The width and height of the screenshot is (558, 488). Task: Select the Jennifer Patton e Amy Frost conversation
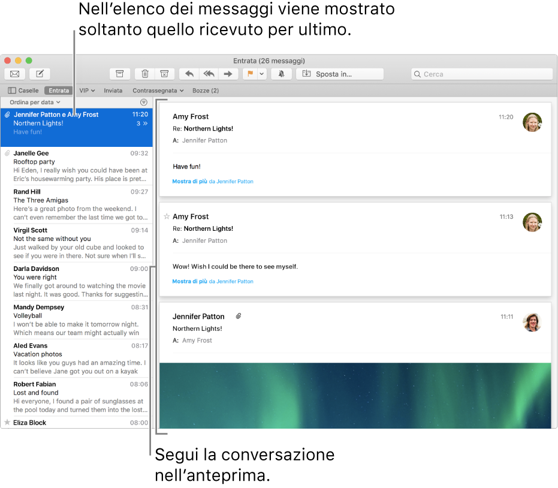pos(77,128)
